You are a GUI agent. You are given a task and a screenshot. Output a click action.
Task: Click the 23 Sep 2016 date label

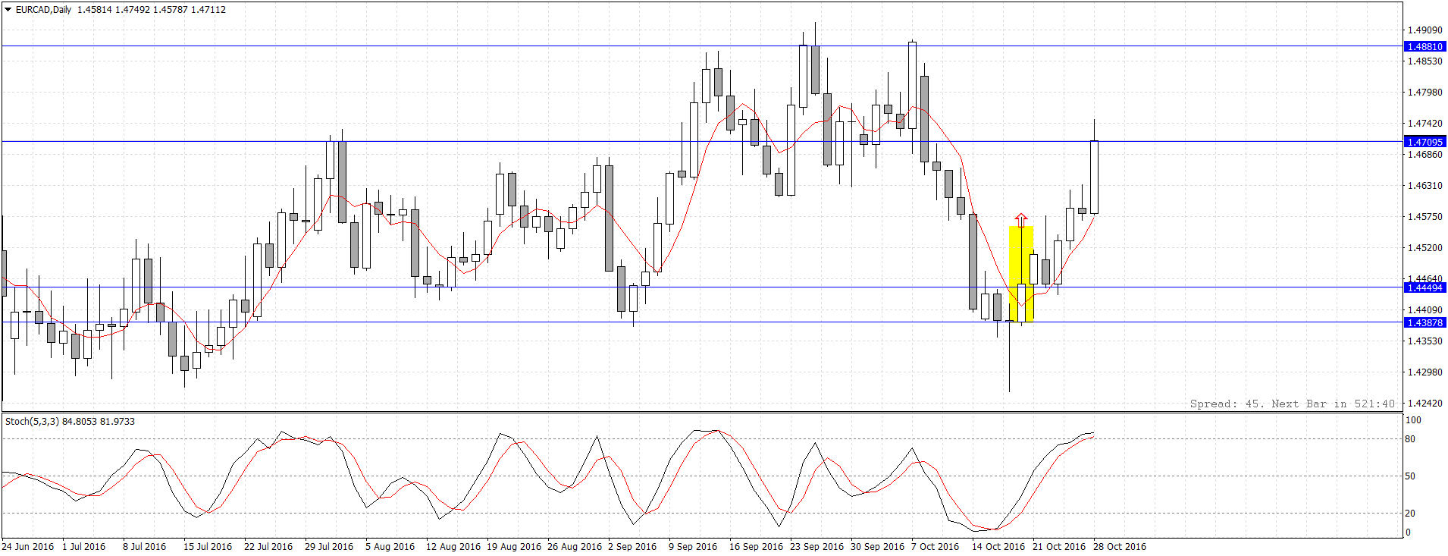[817, 547]
